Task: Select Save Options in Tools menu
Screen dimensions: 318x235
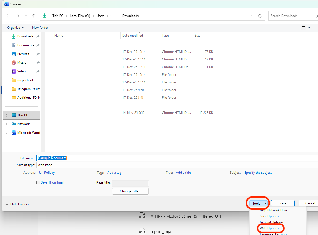Action: [270, 216]
